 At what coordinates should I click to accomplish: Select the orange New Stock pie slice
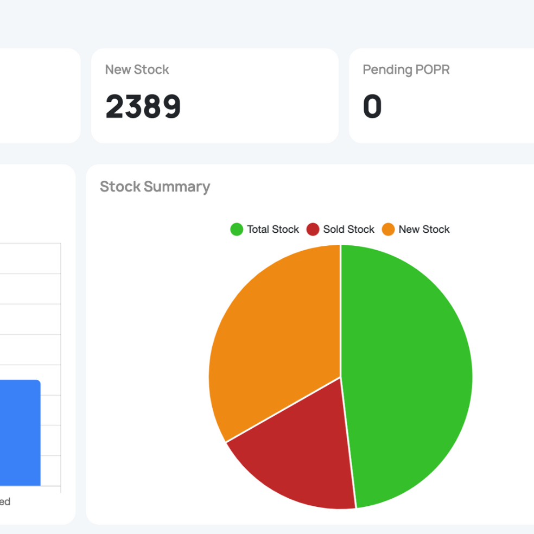click(x=271, y=336)
